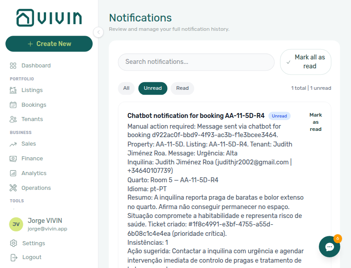This screenshot has width=351, height=268.
Task: Open Bookings section
Action: 34,105
